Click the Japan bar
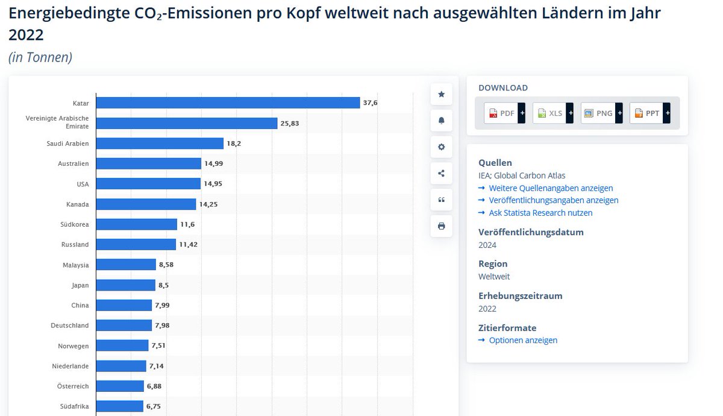The width and height of the screenshot is (723, 416). (126, 285)
